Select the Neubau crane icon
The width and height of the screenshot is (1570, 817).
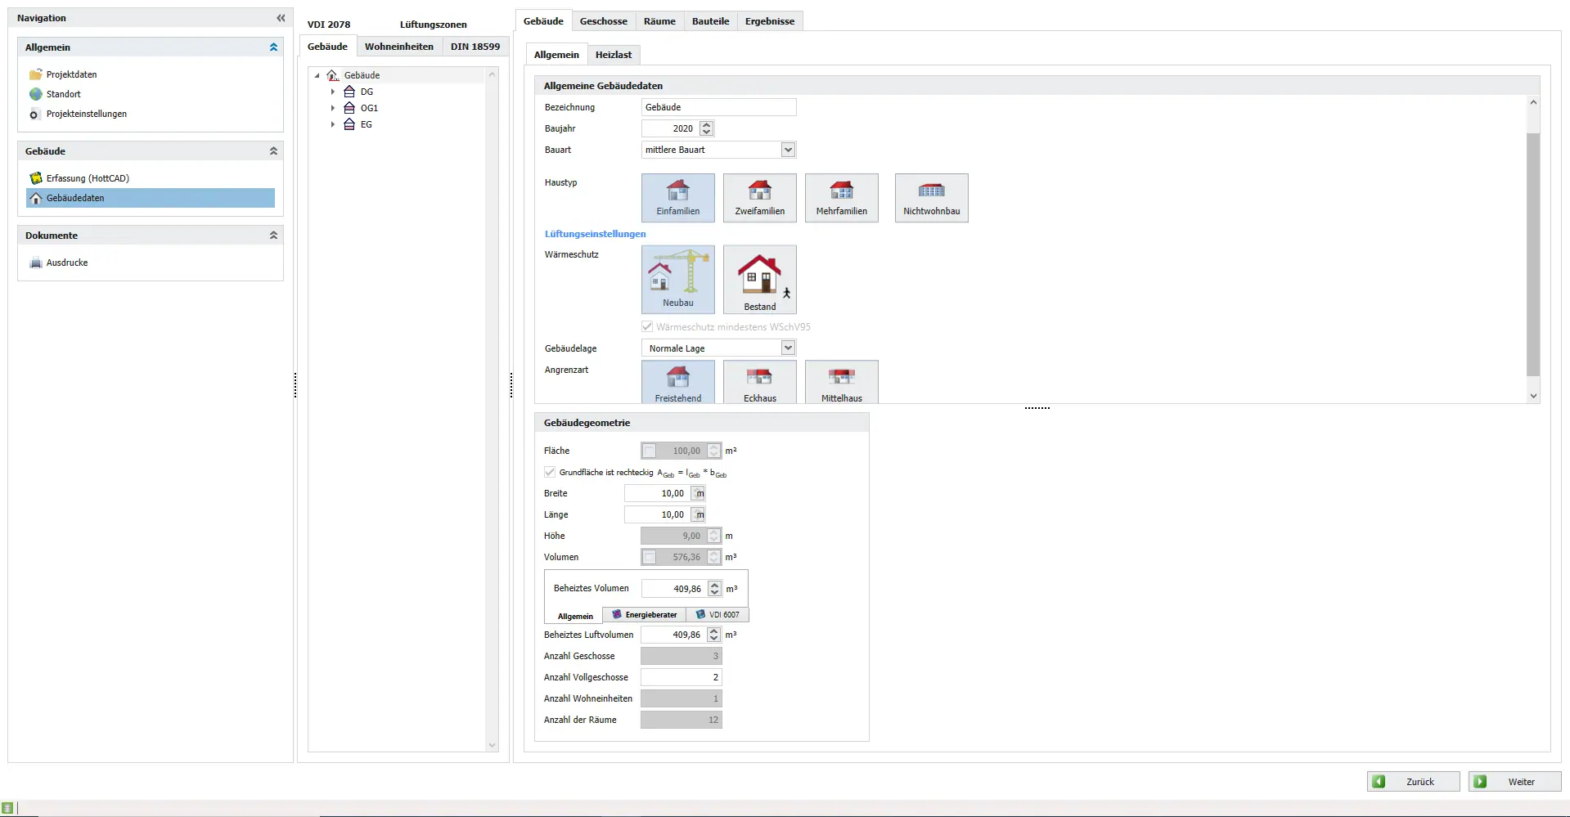(x=677, y=279)
